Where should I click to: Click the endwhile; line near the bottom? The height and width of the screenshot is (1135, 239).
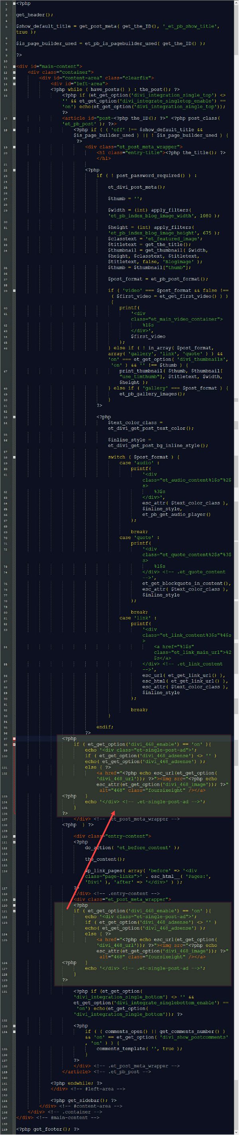[76, 1083]
